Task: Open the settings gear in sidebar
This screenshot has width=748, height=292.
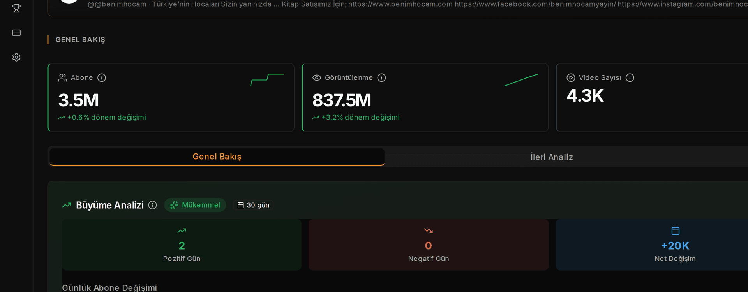Action: (16, 57)
